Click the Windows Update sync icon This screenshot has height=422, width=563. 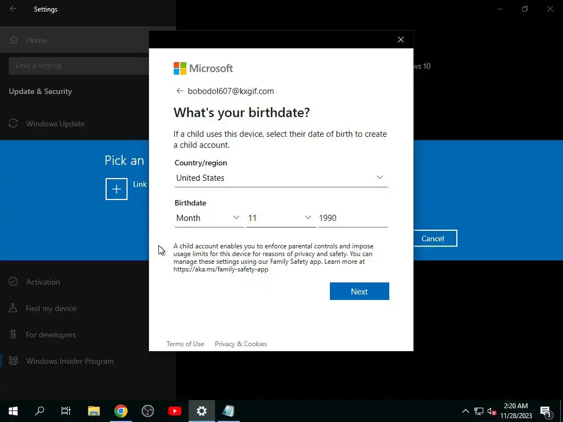point(13,124)
